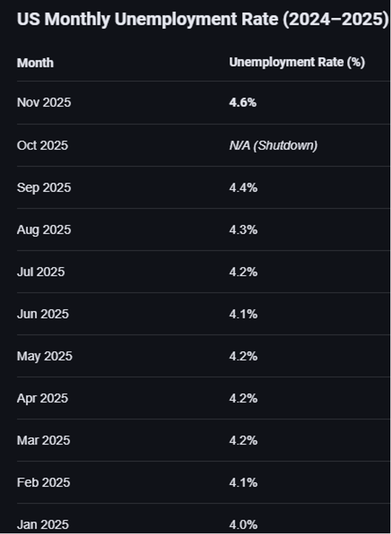Click the 4.0% rate value
The width and height of the screenshot is (391, 534).
[243, 525]
